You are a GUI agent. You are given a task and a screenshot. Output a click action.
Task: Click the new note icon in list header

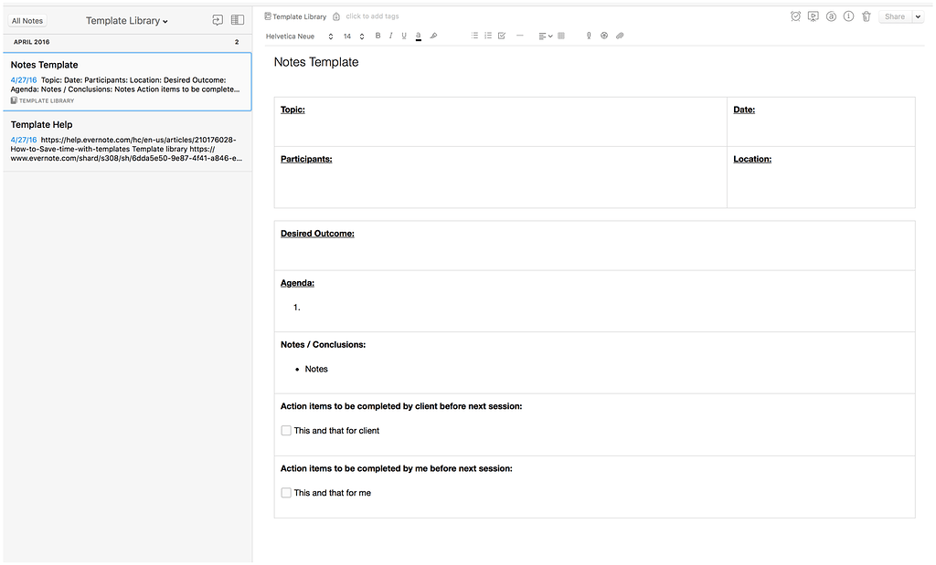coord(218,20)
